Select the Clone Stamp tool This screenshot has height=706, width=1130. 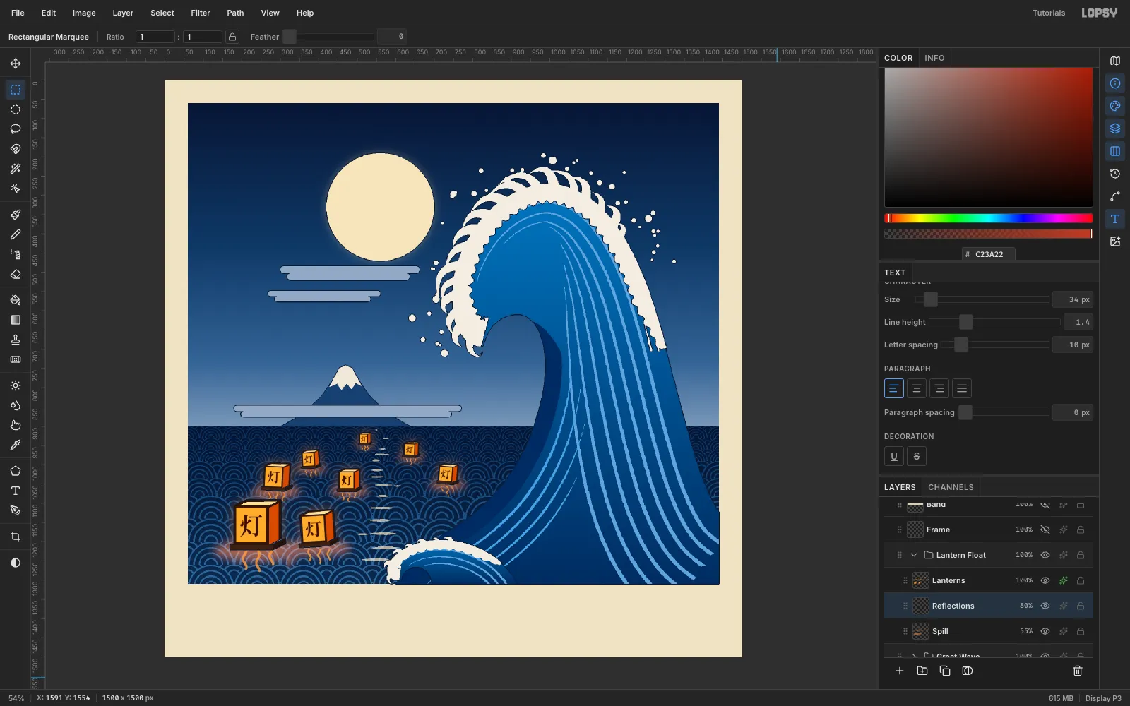pyautogui.click(x=16, y=340)
